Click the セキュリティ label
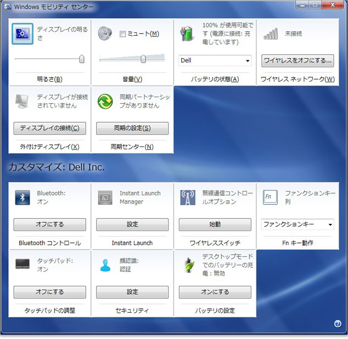The height and width of the screenshot is (339, 348). (x=132, y=310)
